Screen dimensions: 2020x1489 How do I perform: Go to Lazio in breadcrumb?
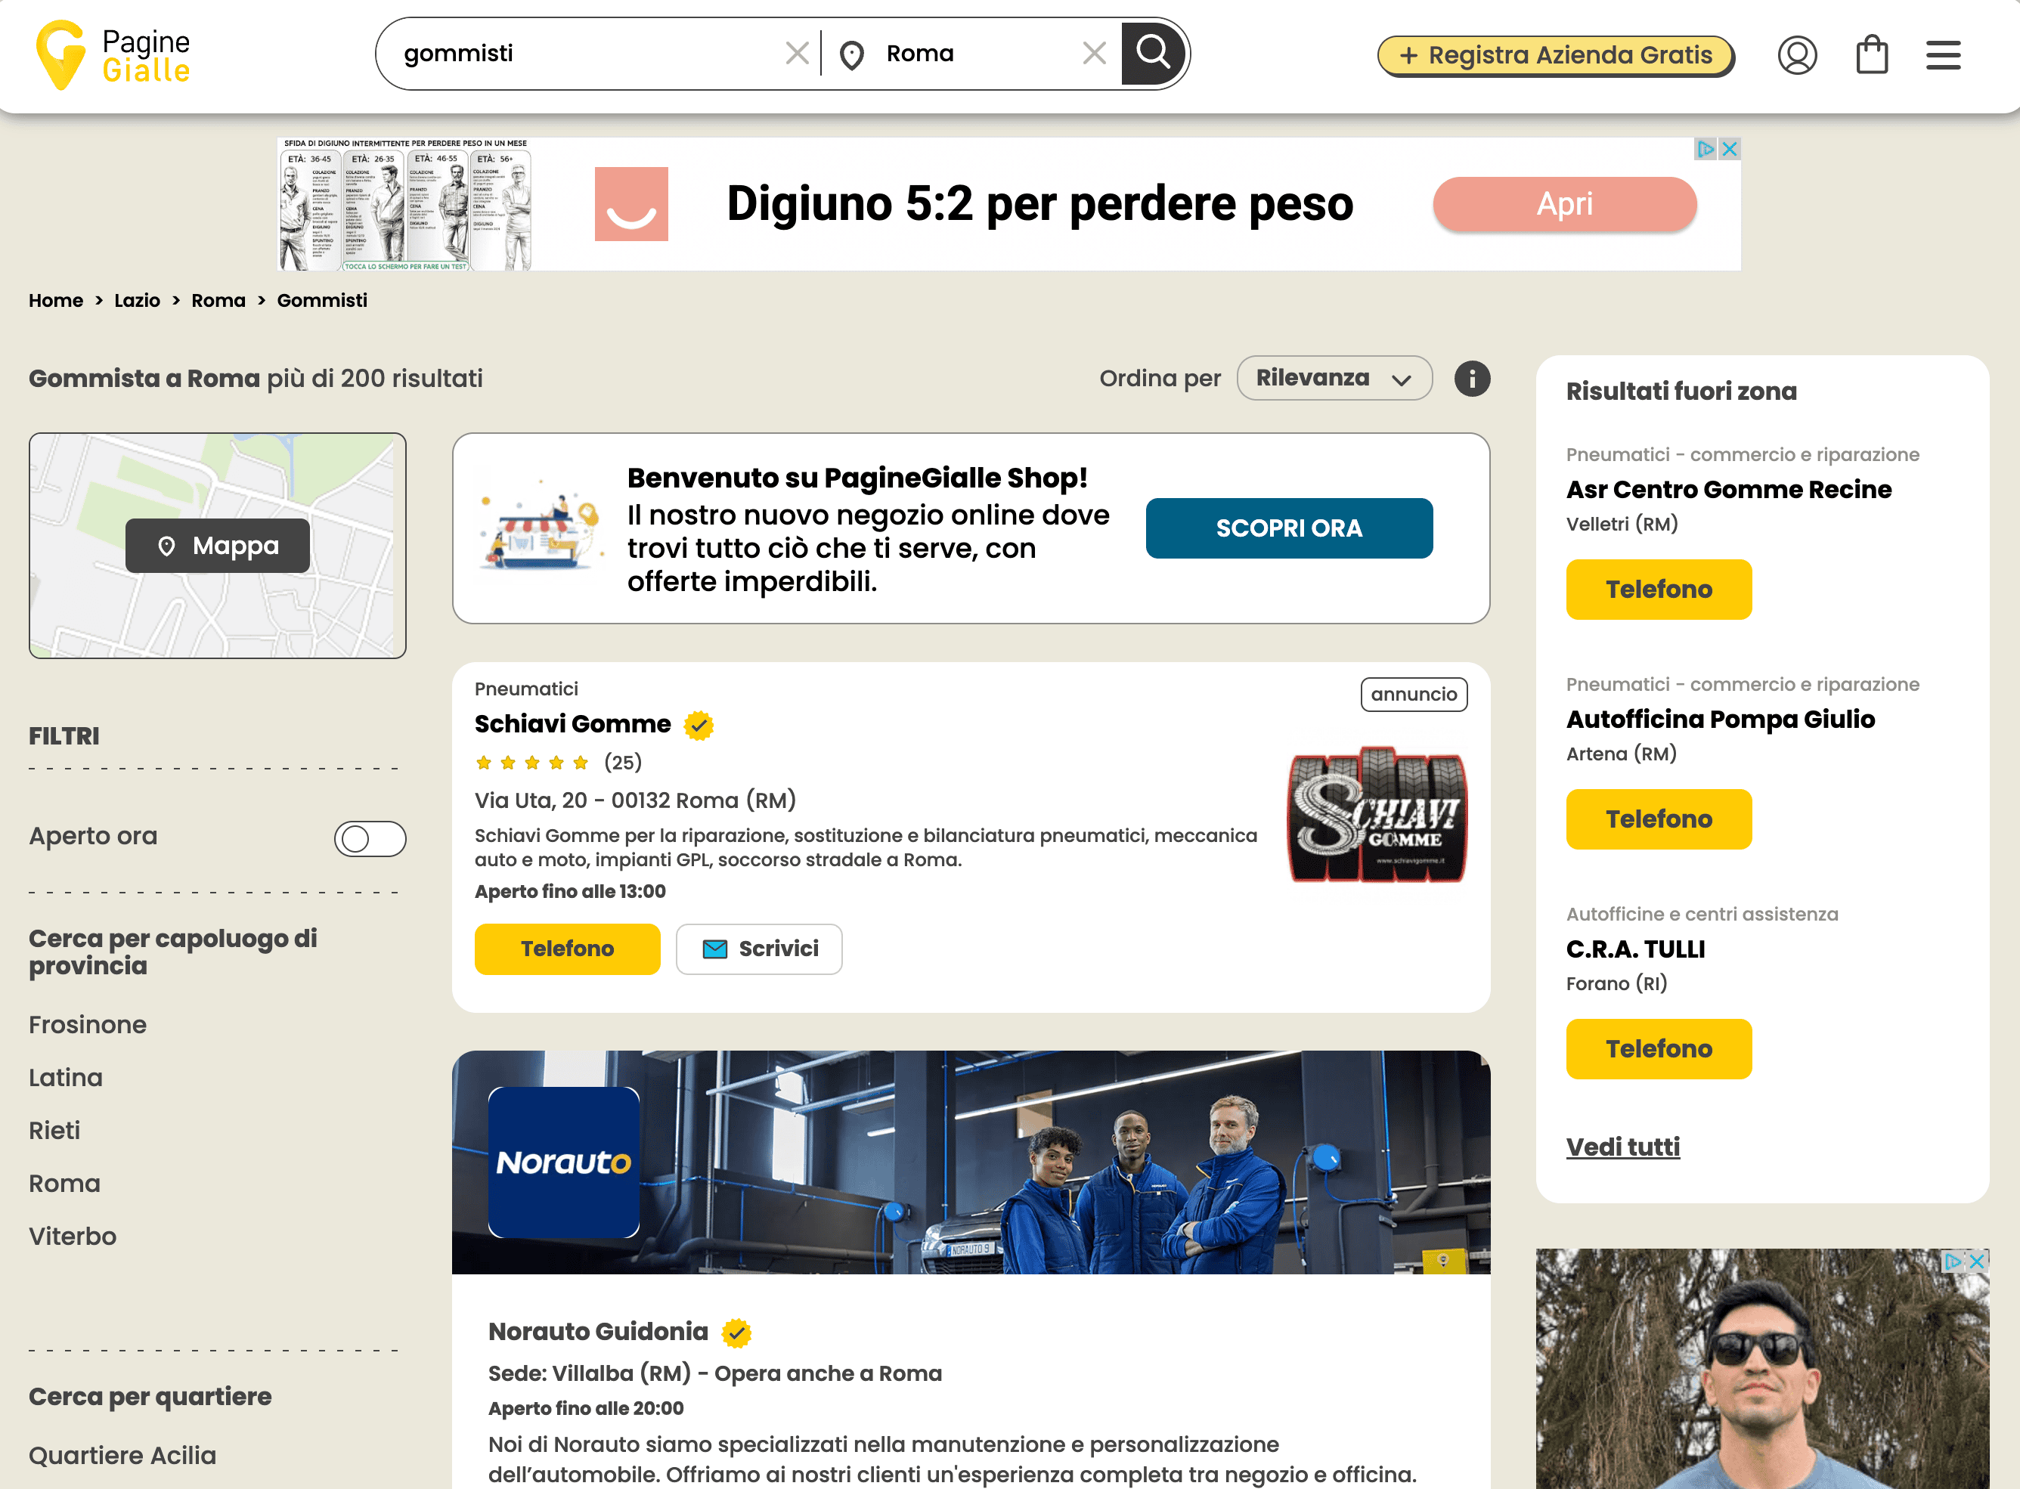(137, 301)
